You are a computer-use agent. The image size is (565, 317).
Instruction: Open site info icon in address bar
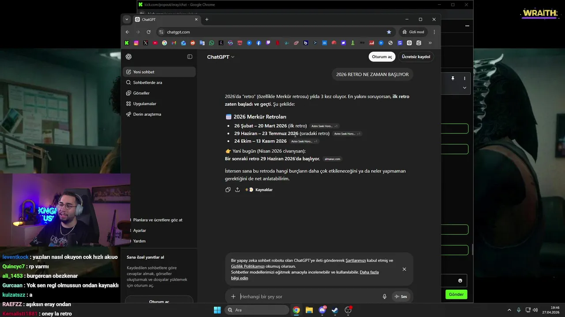point(161,32)
